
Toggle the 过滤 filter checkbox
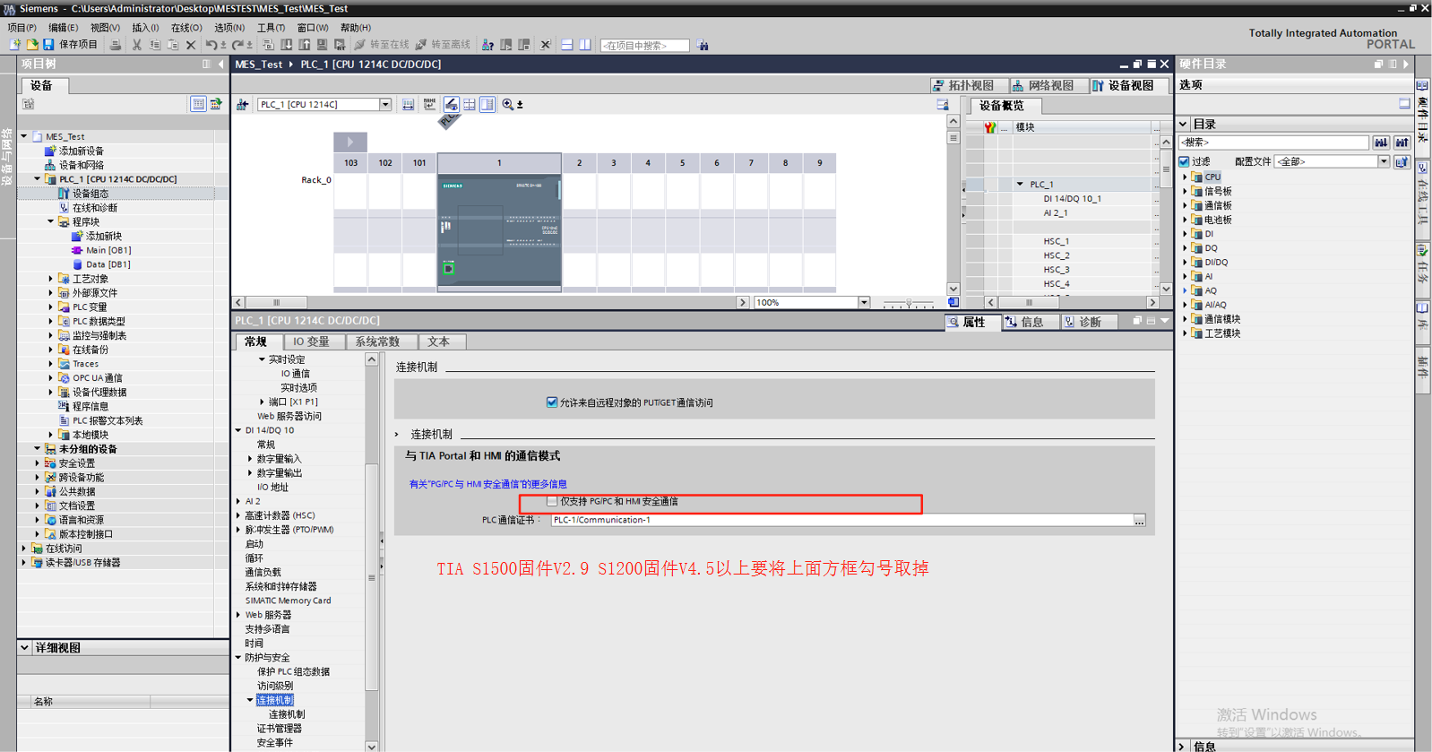(1185, 162)
